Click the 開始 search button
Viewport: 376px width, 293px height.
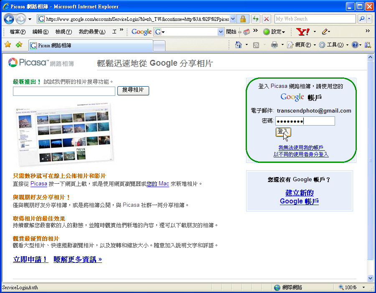pos(231,32)
